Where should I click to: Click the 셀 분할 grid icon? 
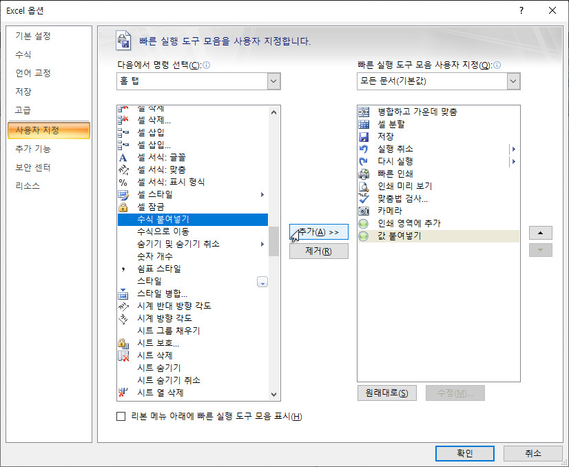tap(364, 124)
